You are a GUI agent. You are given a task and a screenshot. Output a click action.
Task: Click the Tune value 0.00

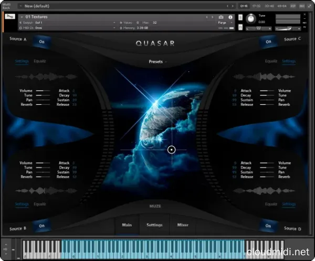pyautogui.click(x=261, y=22)
